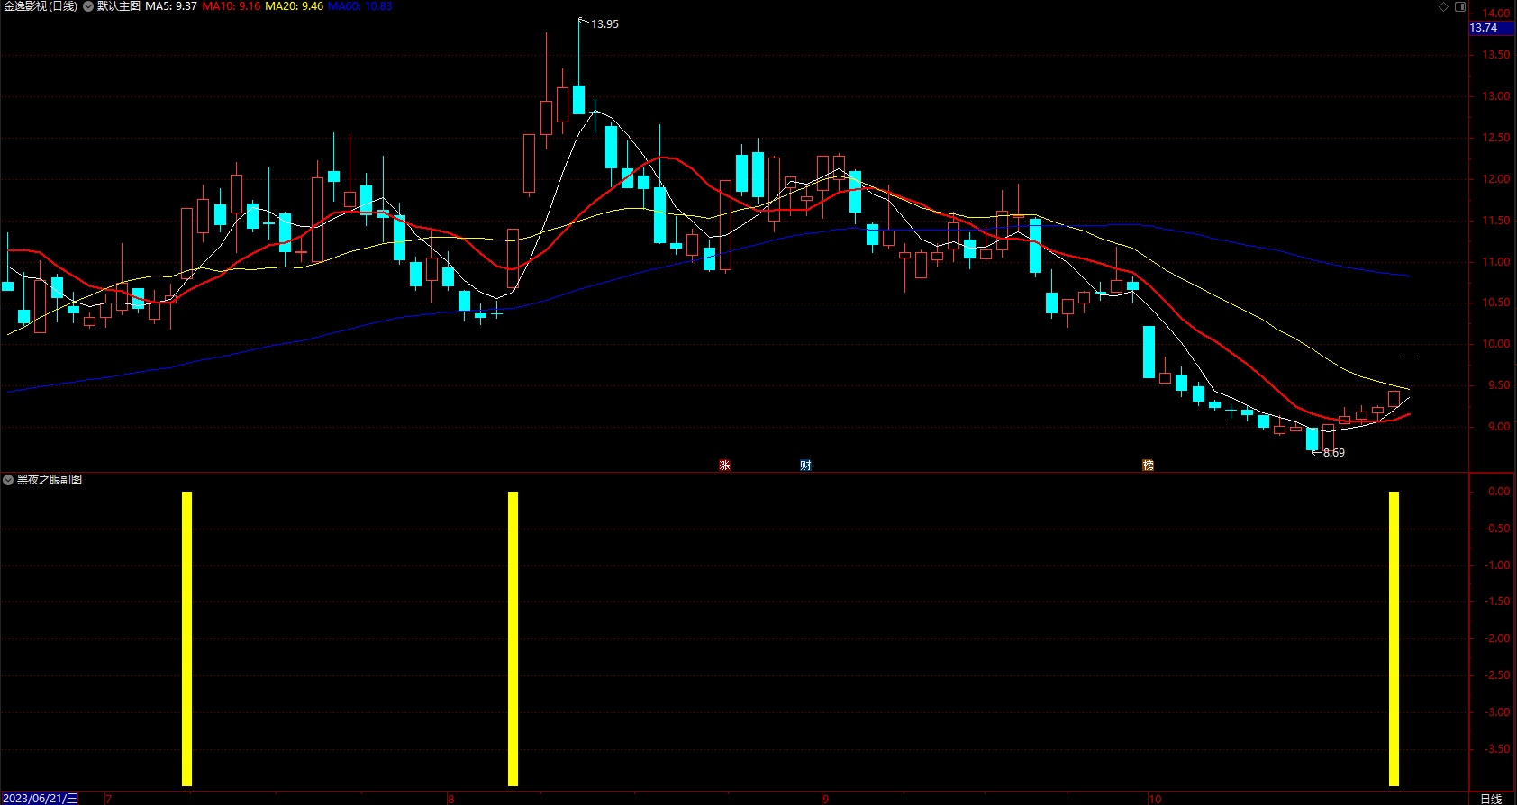Click the 日线 period button at bottom right

[1491, 799]
